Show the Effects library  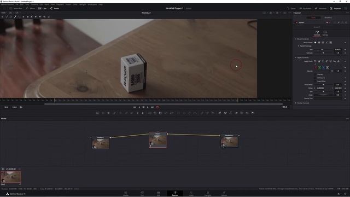click(x=31, y=9)
